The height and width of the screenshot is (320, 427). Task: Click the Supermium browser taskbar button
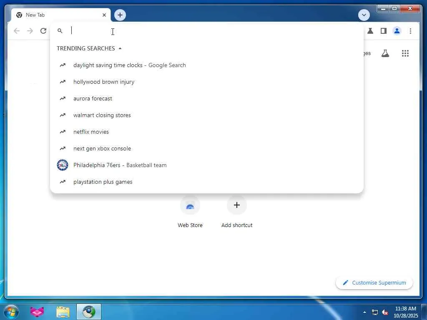89,312
